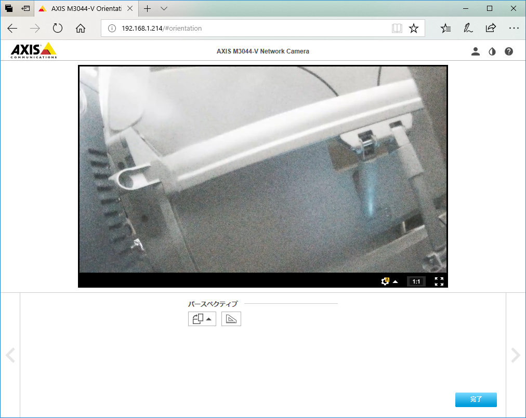The image size is (526, 418).
Task: Add page to favorites star
Action: click(414, 28)
